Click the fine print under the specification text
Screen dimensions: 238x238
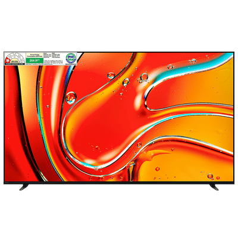pyautogui.click(x=53, y=62)
